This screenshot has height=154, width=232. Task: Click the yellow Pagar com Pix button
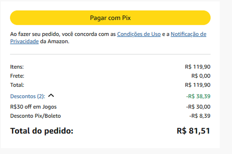[110, 18]
